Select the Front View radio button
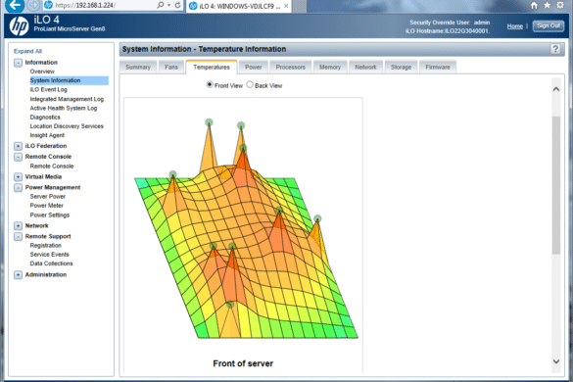Viewport: 573px width, 382px height. coord(210,85)
